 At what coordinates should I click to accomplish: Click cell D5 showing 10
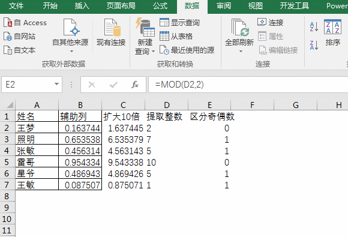click(x=166, y=162)
